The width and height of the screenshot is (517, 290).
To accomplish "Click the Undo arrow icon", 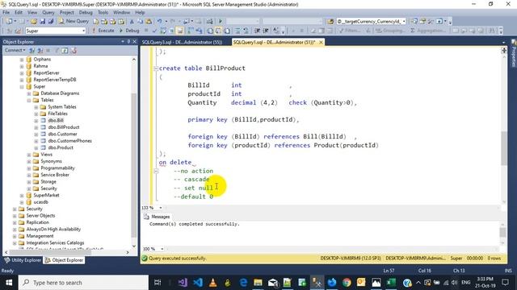I will 160,22.
